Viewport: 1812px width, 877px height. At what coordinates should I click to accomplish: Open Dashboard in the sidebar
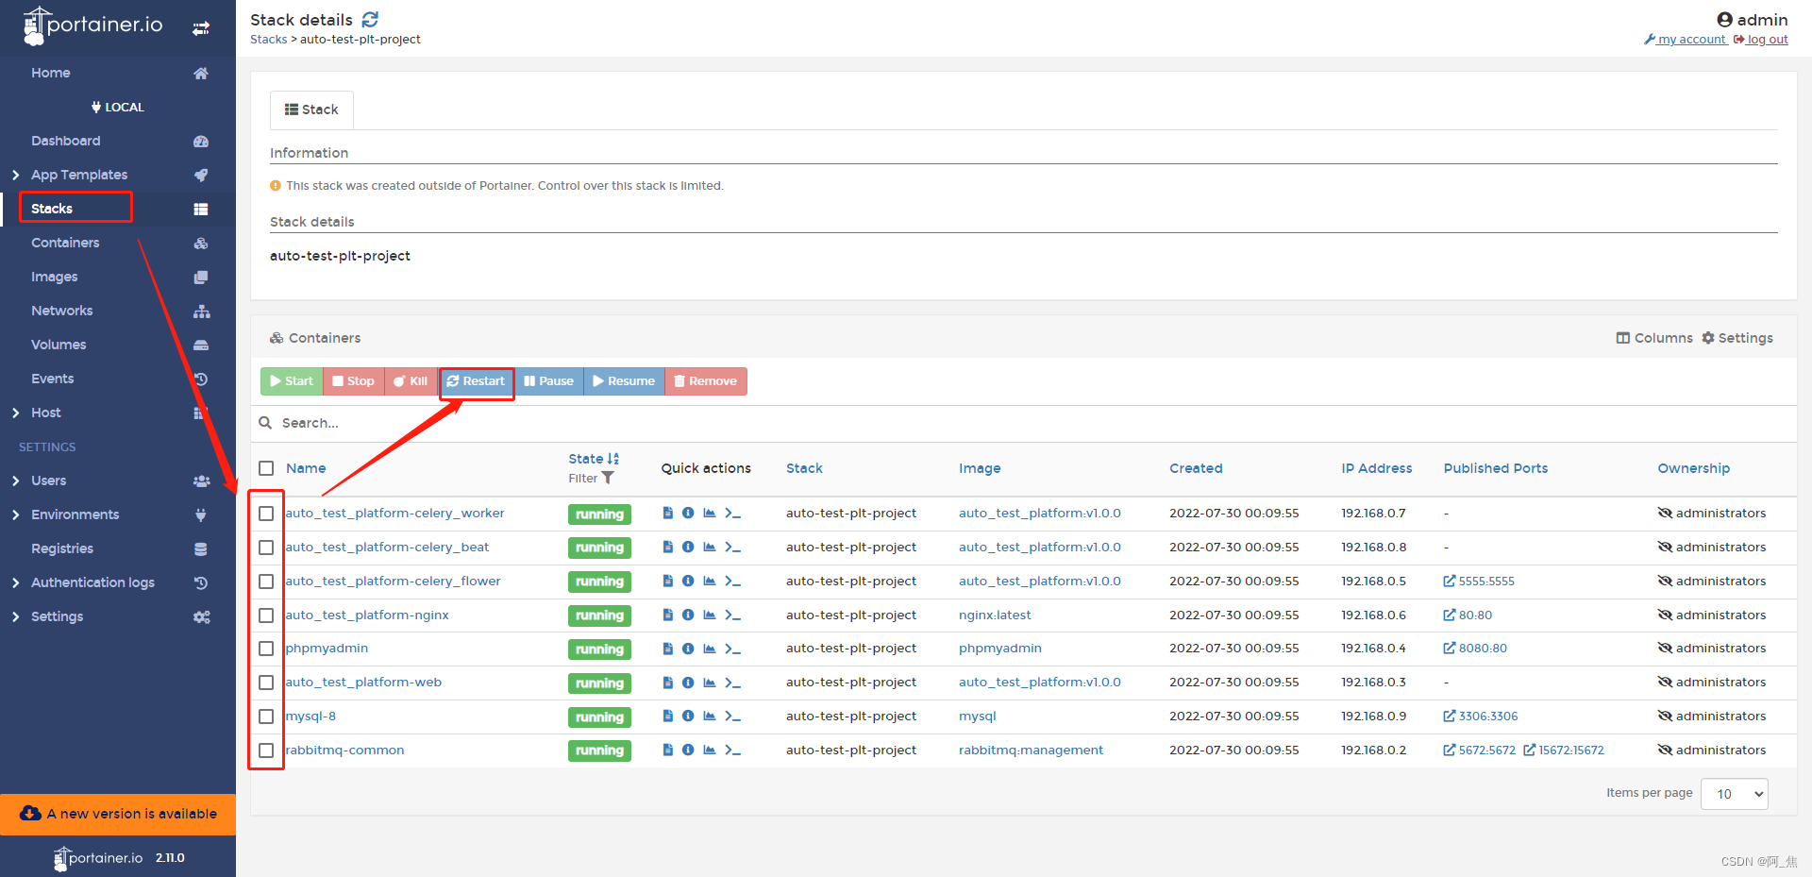[x=65, y=141]
